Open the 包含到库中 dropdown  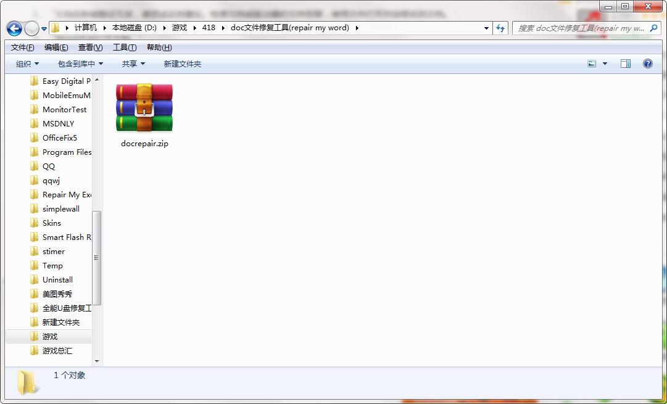coord(80,64)
